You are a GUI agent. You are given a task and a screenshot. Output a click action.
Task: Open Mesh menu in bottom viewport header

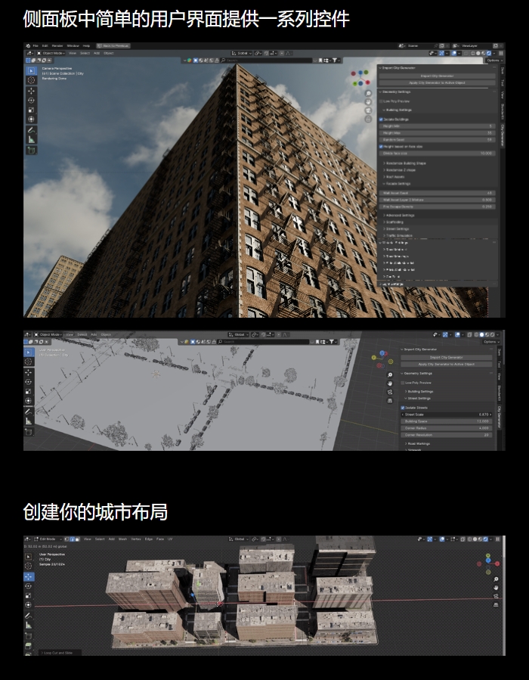[x=122, y=539]
